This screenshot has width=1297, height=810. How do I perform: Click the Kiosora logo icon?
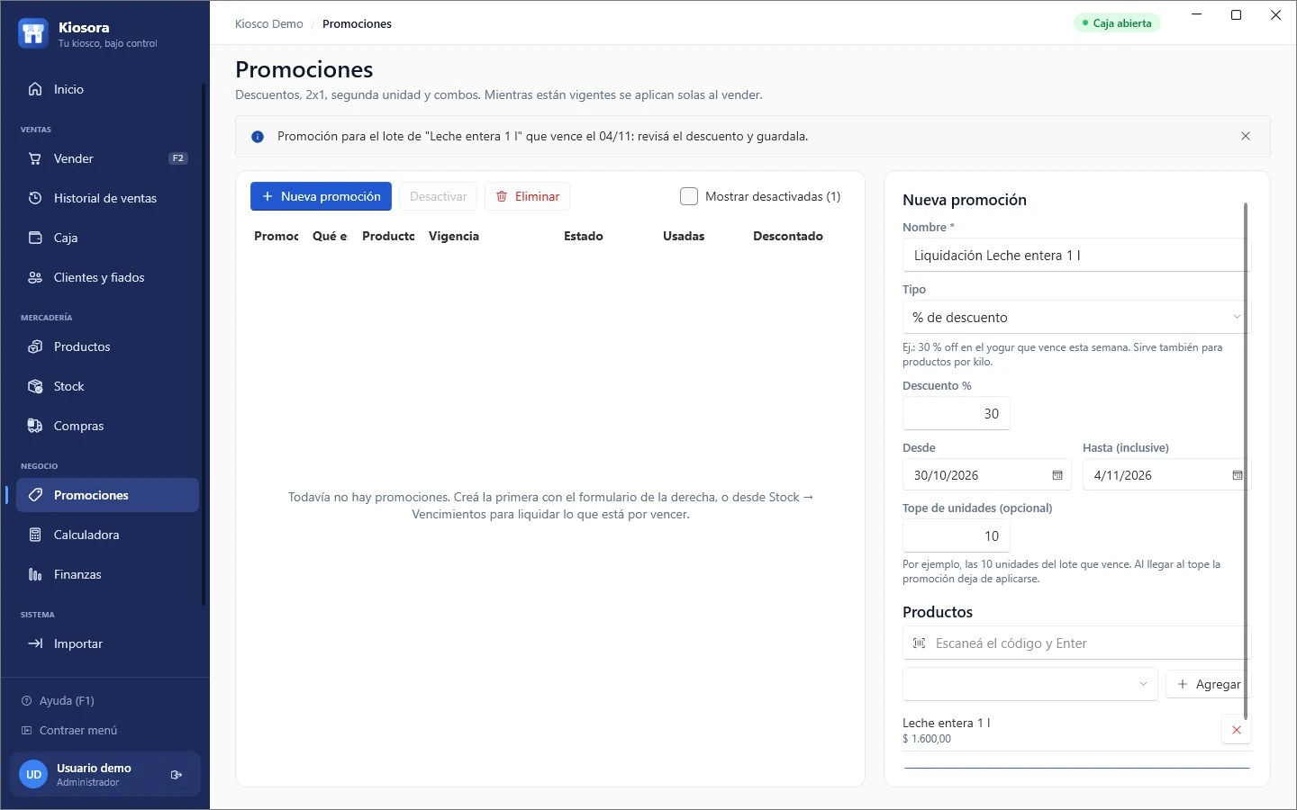tap(33, 33)
